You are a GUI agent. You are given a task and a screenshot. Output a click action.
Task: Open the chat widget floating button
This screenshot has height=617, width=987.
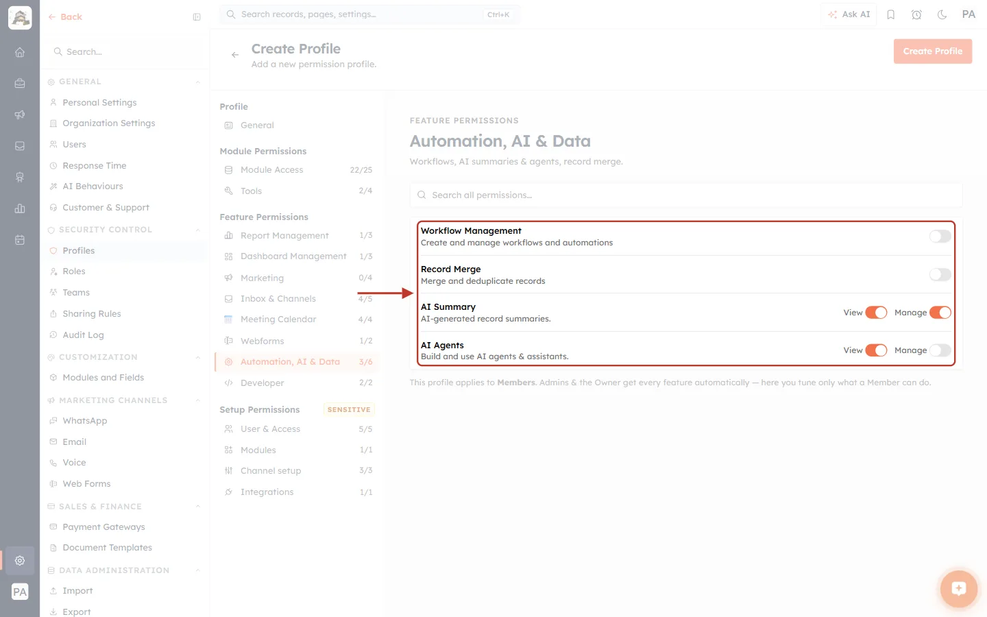959,588
